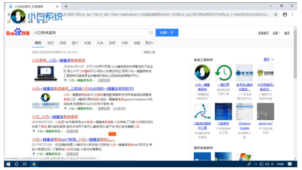This screenshot has width=302, height=170.
Task: Switch to the 图片 search tab
Action: point(75,43)
